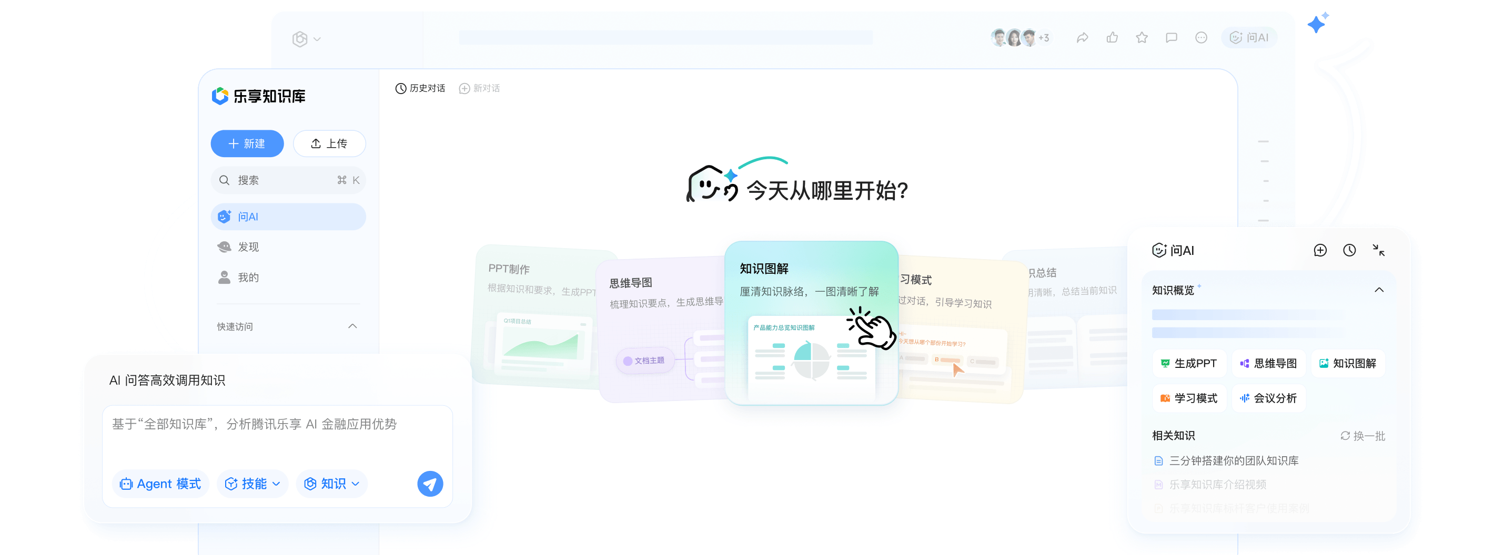The width and height of the screenshot is (1494, 555).
Task: Click the 新建 button
Action: (247, 143)
